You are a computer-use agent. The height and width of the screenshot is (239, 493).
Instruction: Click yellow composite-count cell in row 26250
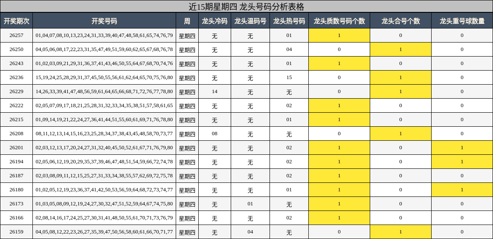tap(400, 50)
